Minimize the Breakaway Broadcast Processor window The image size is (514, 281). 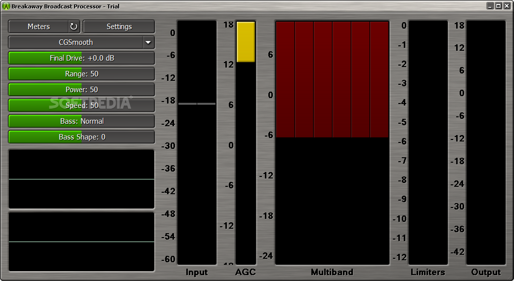tap(490, 6)
